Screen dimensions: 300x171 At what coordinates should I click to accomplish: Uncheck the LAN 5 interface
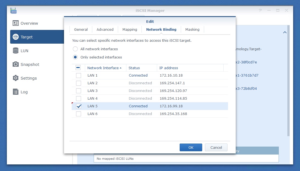79,106
